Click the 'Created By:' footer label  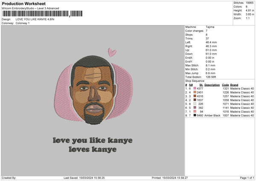tap(9, 178)
